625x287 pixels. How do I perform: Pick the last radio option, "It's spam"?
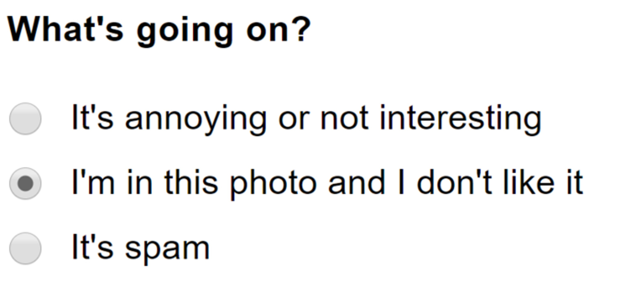point(25,248)
